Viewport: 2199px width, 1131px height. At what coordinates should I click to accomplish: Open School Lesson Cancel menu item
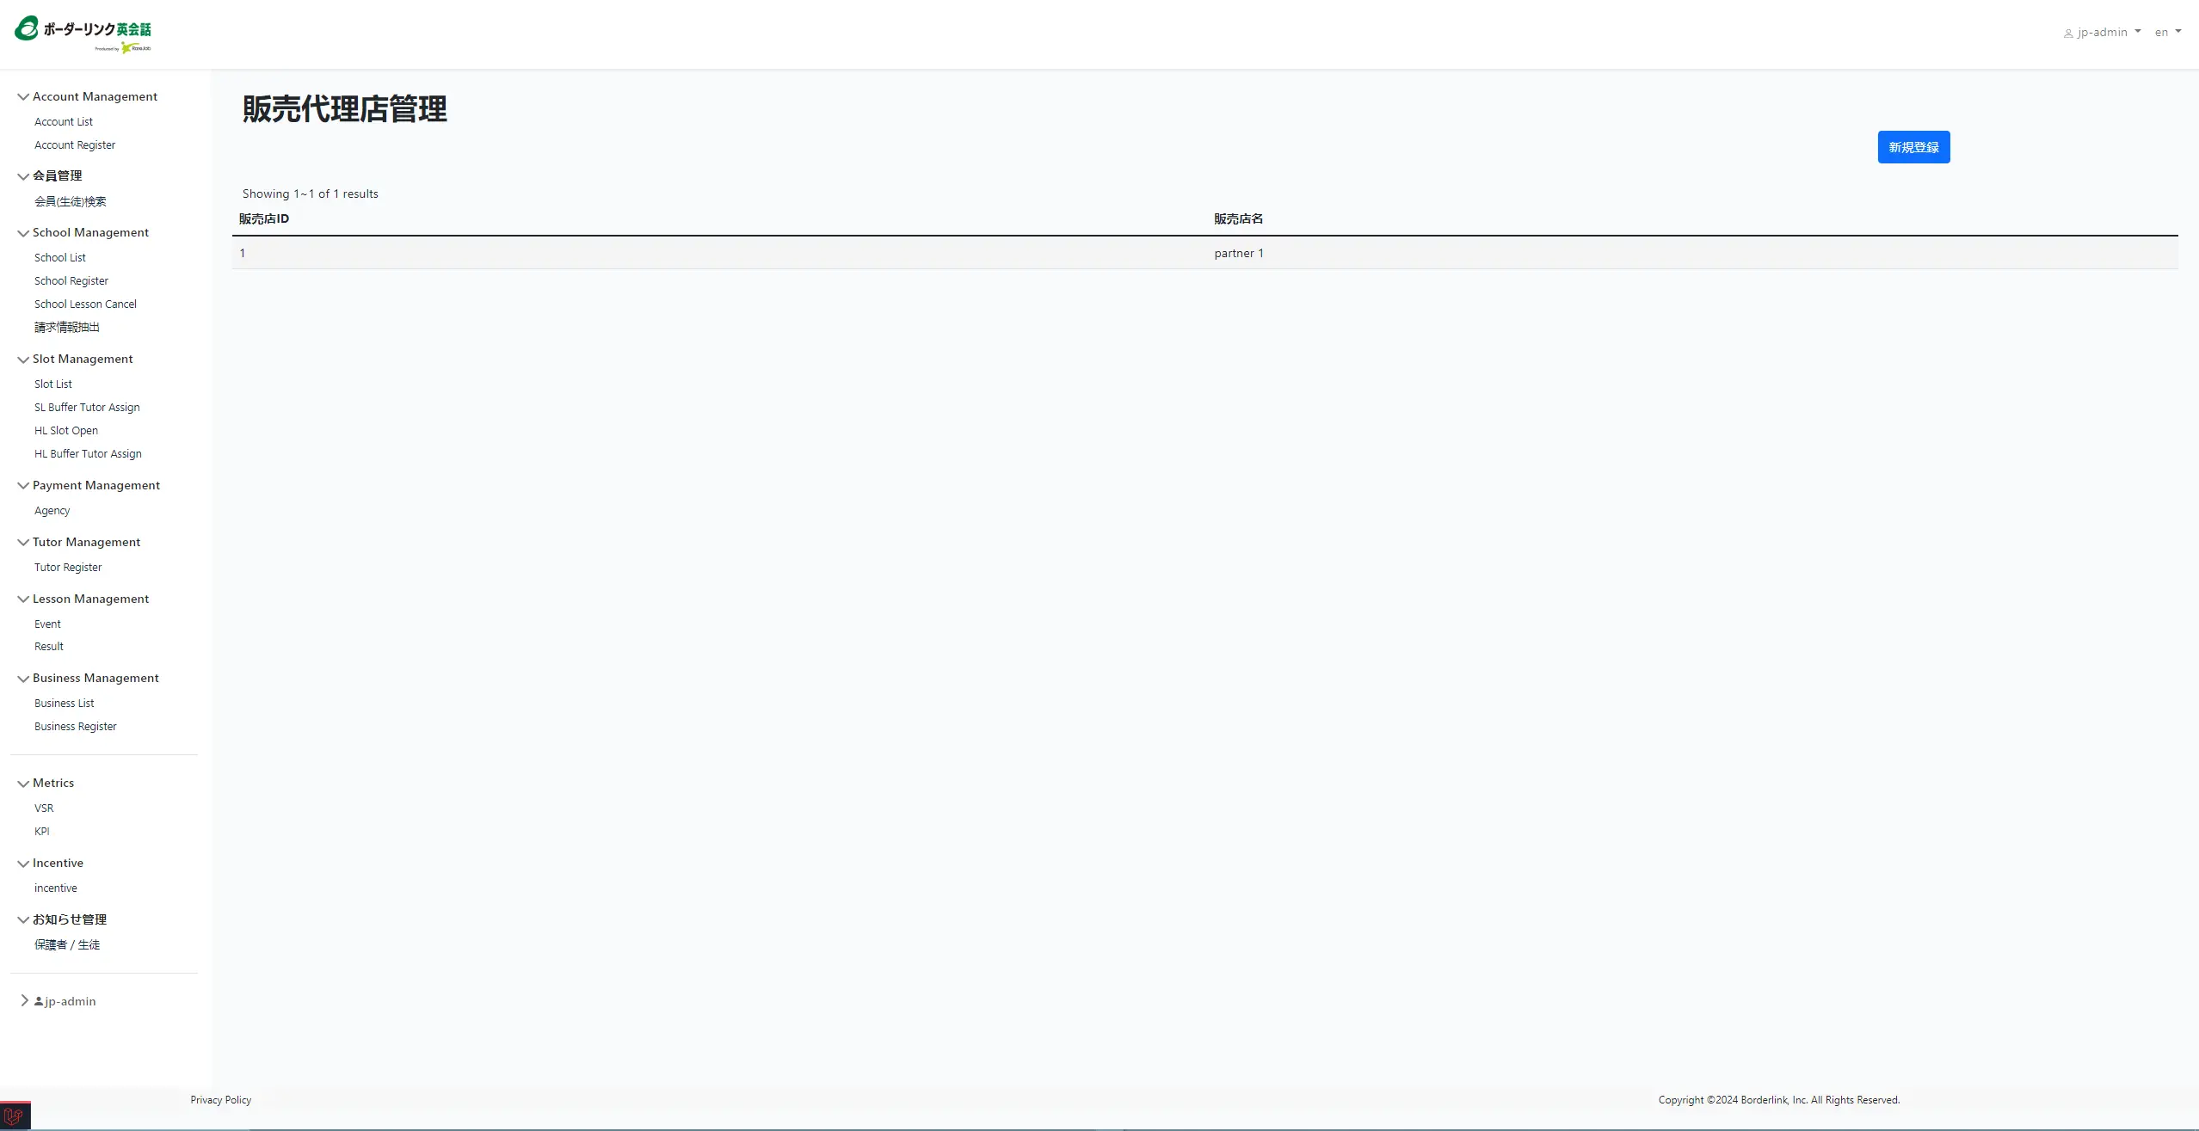click(85, 304)
